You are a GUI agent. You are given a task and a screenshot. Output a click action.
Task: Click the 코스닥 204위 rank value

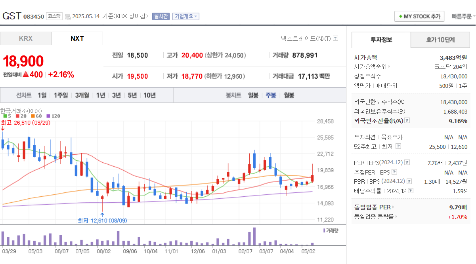pos(451,67)
